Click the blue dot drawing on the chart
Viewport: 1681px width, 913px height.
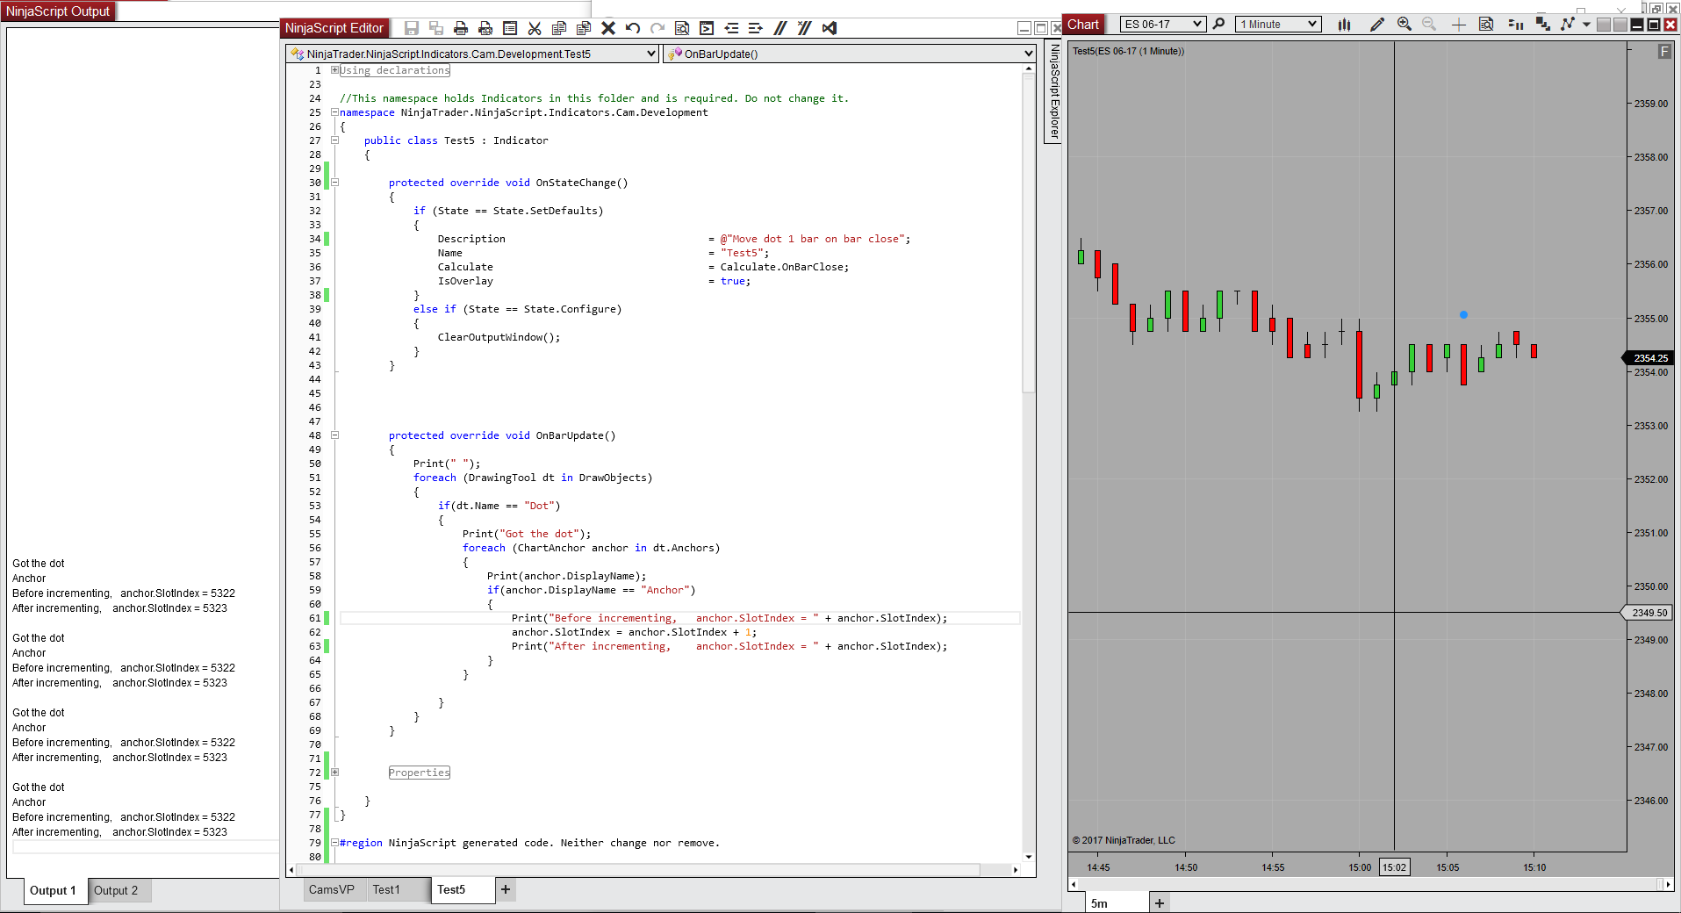click(x=1463, y=314)
